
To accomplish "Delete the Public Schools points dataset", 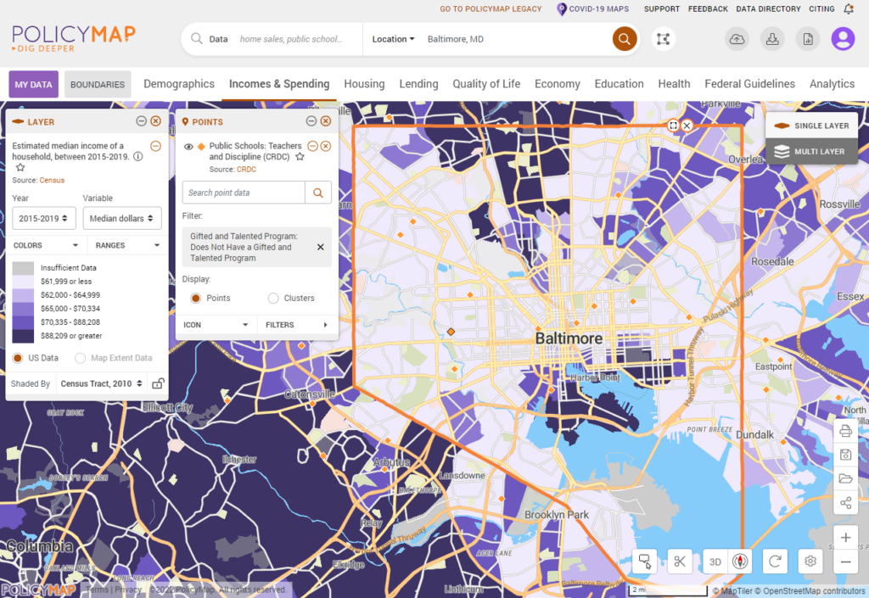I will [326, 146].
